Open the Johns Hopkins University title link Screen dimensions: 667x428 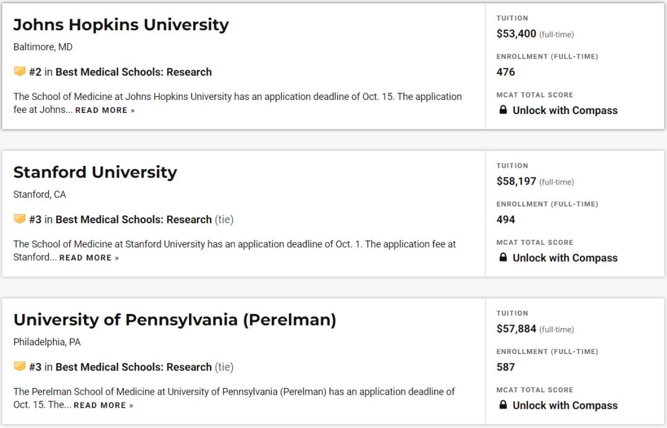tap(121, 25)
